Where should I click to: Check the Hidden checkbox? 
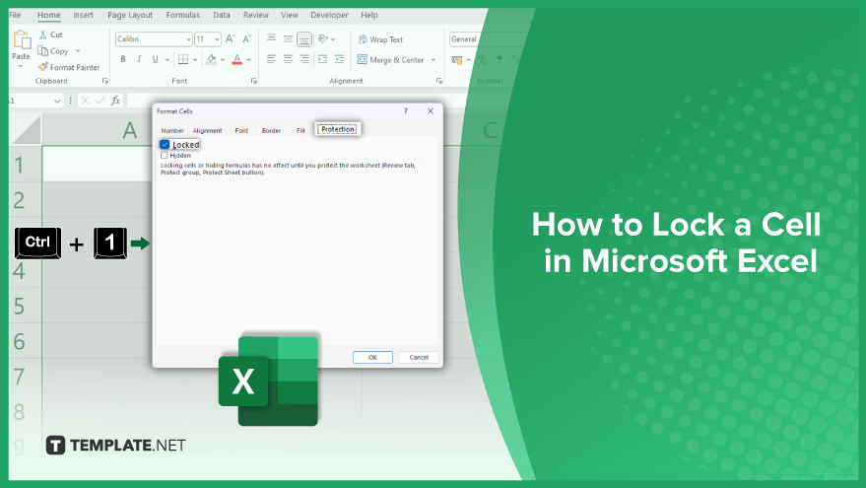(164, 156)
